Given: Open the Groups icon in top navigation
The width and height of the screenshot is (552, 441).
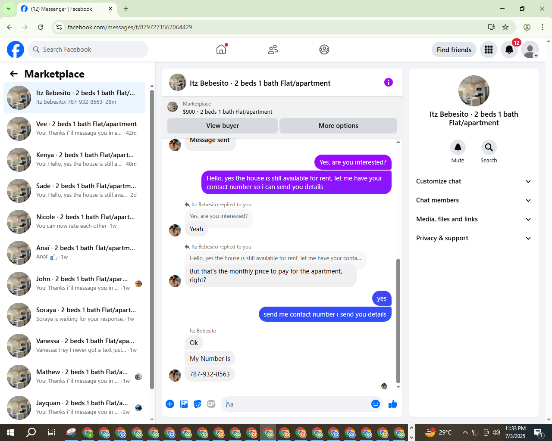Looking at the screenshot, I should click(324, 50).
